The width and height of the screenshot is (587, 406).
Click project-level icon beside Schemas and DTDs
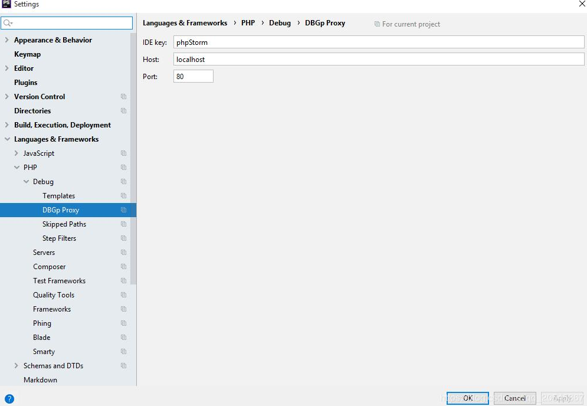click(123, 365)
